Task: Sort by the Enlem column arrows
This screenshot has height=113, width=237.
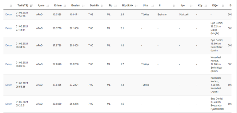Action: click(x=65, y=6)
